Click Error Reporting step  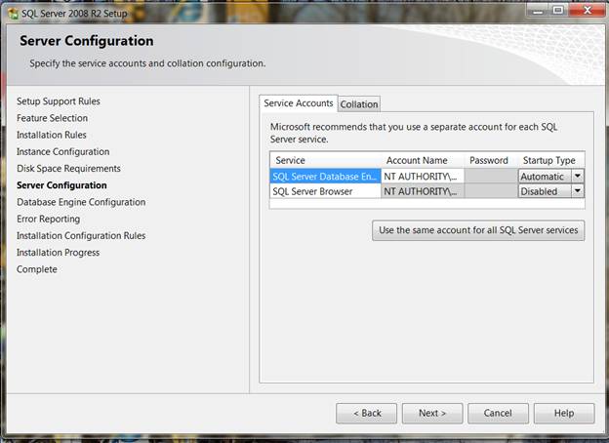[x=48, y=219]
